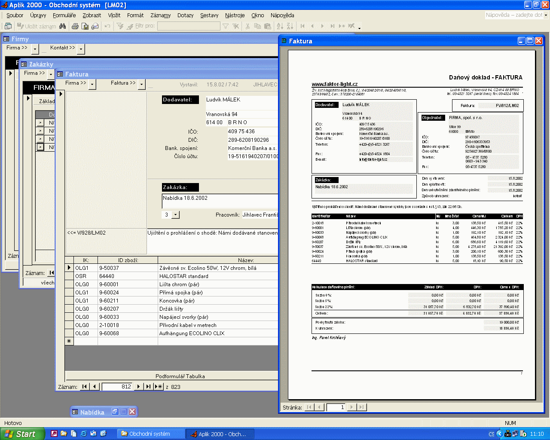Click the Sort Ascending A-Z icon
This screenshot has width=550, height=440.
[x=280, y=26]
